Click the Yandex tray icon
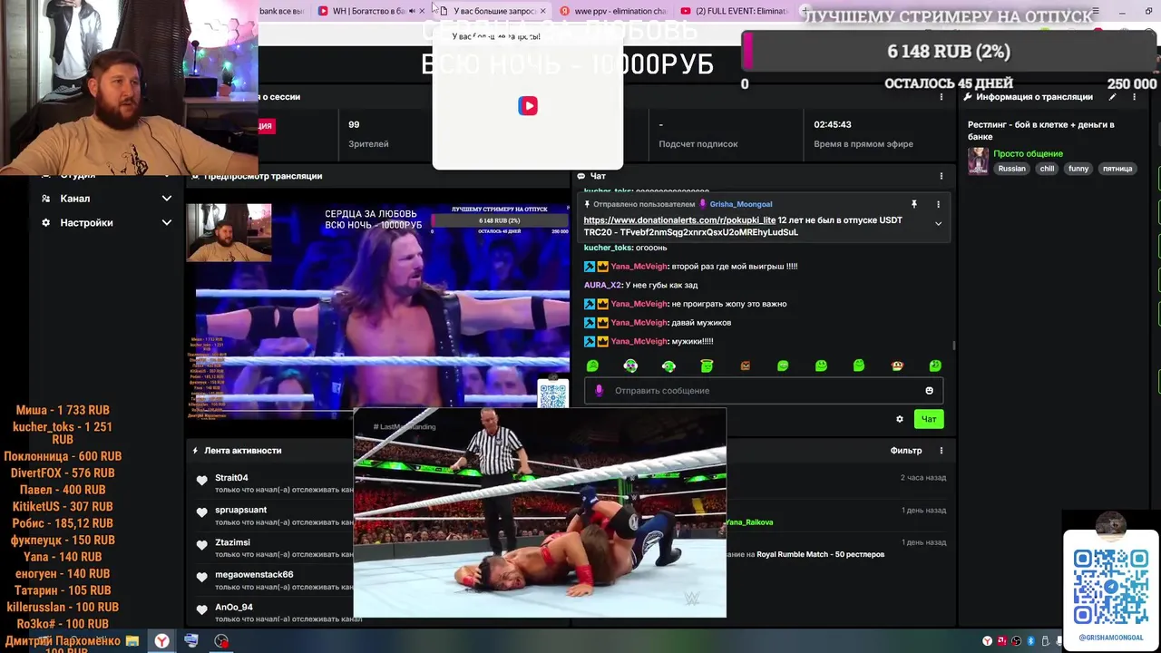1161x653 pixels. (x=987, y=641)
